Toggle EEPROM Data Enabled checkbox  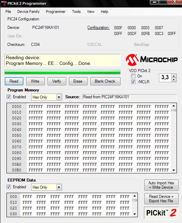8,187
